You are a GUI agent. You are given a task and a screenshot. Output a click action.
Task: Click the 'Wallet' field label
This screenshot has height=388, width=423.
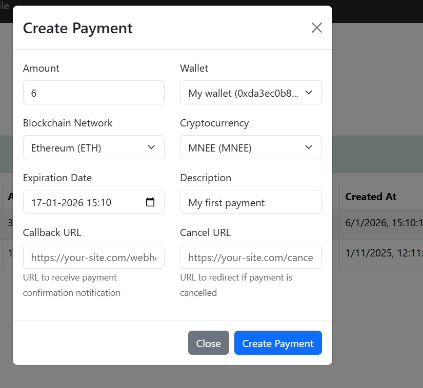point(194,68)
